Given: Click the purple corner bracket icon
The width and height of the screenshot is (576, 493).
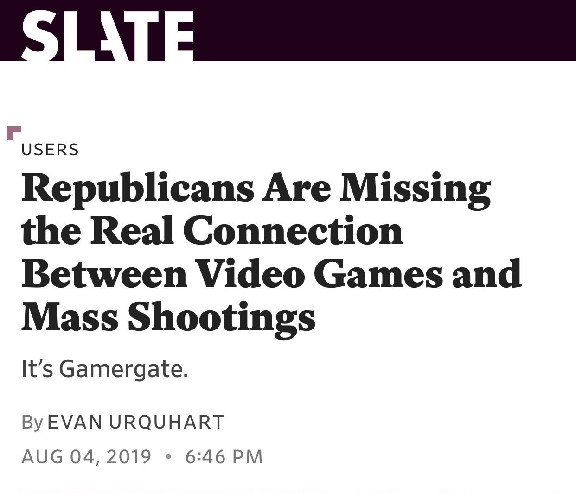Looking at the screenshot, I should point(13,133).
